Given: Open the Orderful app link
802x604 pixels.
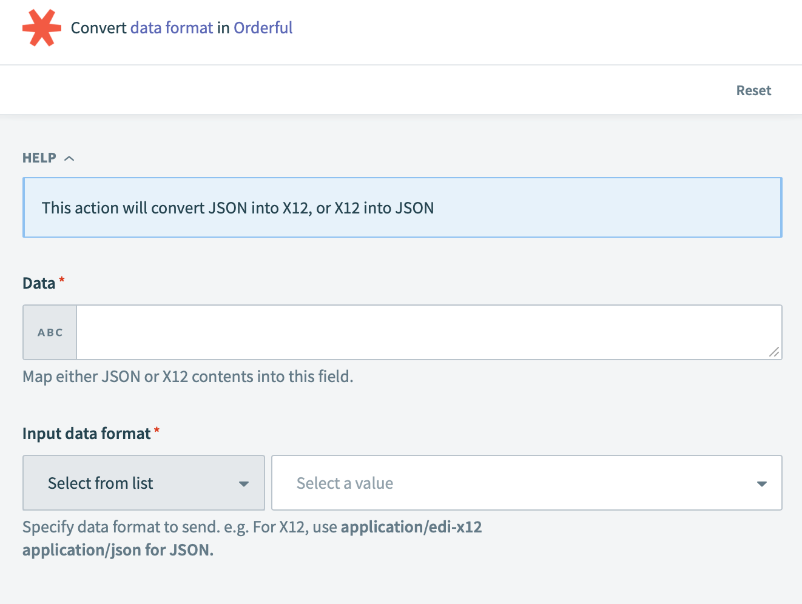Looking at the screenshot, I should click(263, 28).
